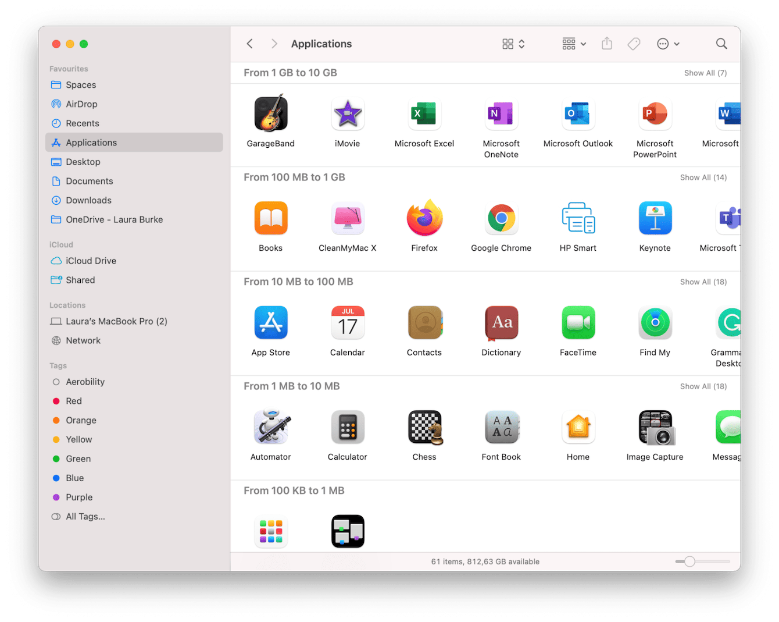The height and width of the screenshot is (622, 779).
Task: Open GarageBand
Action: 270,114
